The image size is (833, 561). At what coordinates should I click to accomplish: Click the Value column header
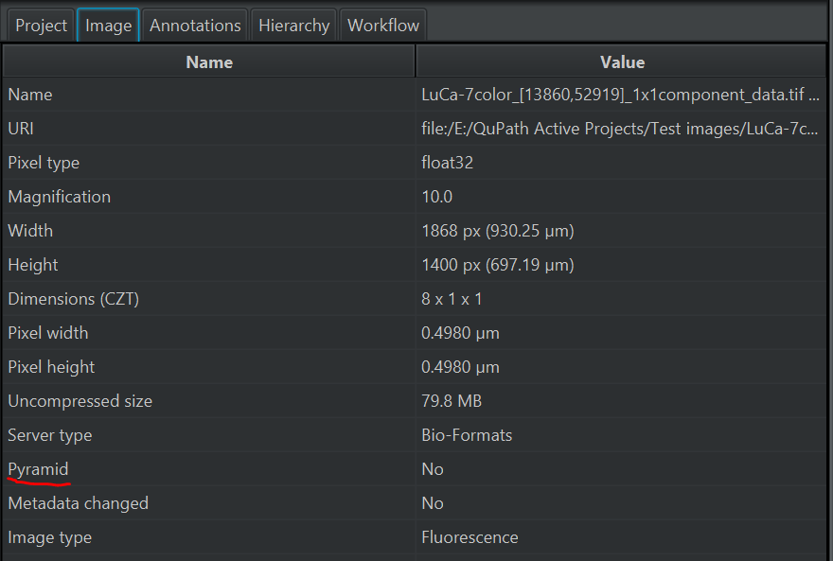[x=622, y=61]
